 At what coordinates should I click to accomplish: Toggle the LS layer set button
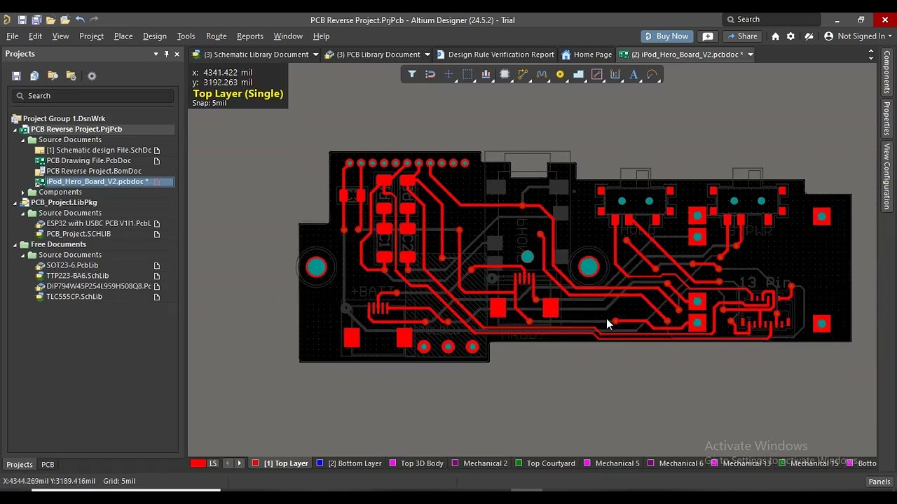tap(213, 463)
